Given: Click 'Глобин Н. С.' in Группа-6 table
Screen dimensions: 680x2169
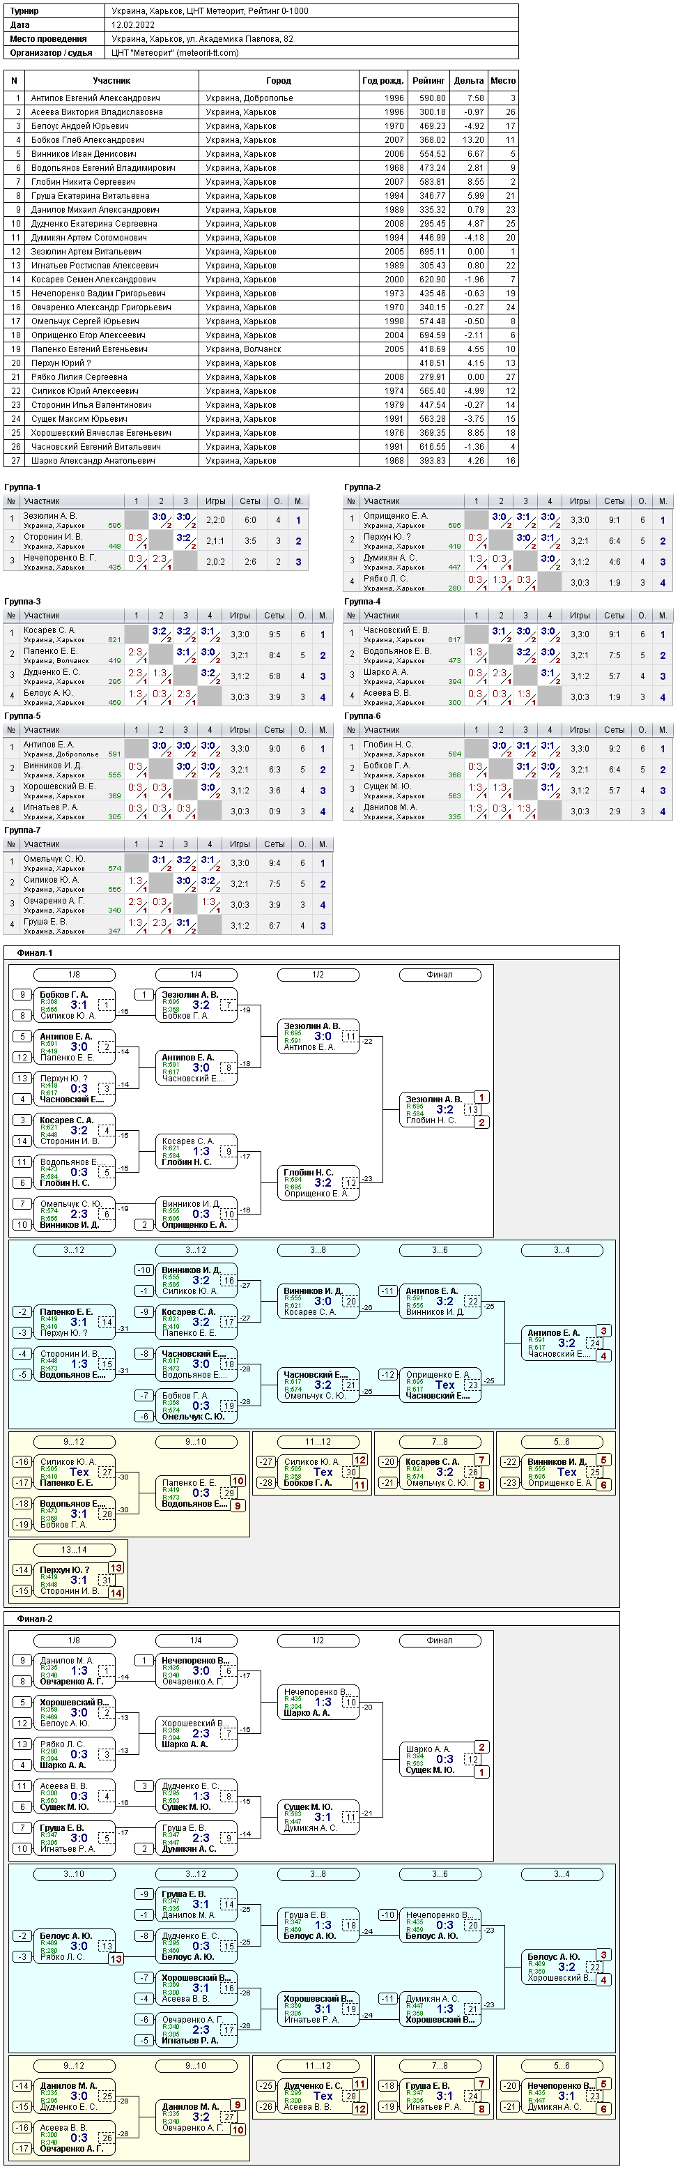Looking at the screenshot, I should coord(388,745).
